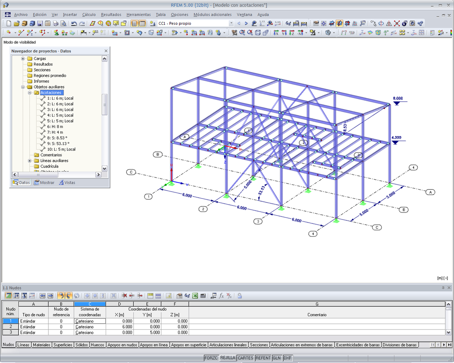Switch to Mostrar navigator tab
The image size is (454, 363).
point(44,182)
